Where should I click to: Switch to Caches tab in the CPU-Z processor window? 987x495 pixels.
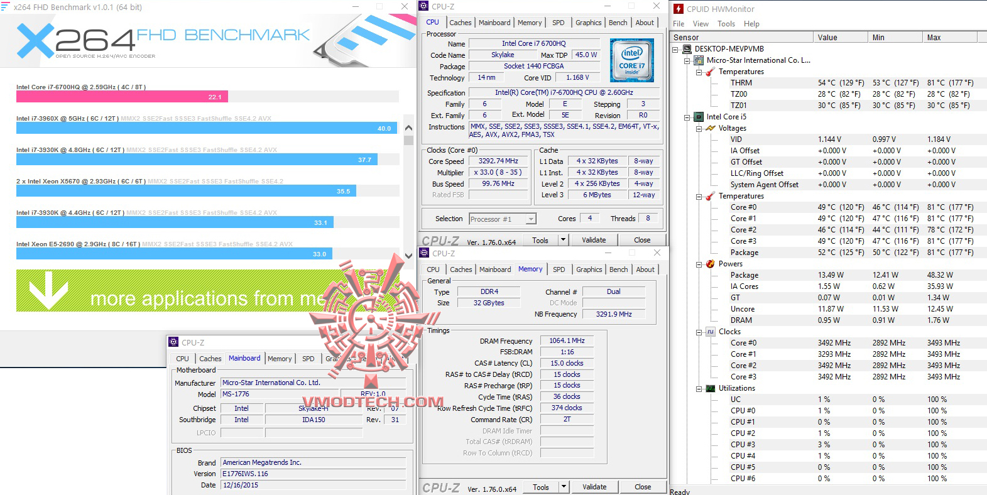(x=461, y=23)
